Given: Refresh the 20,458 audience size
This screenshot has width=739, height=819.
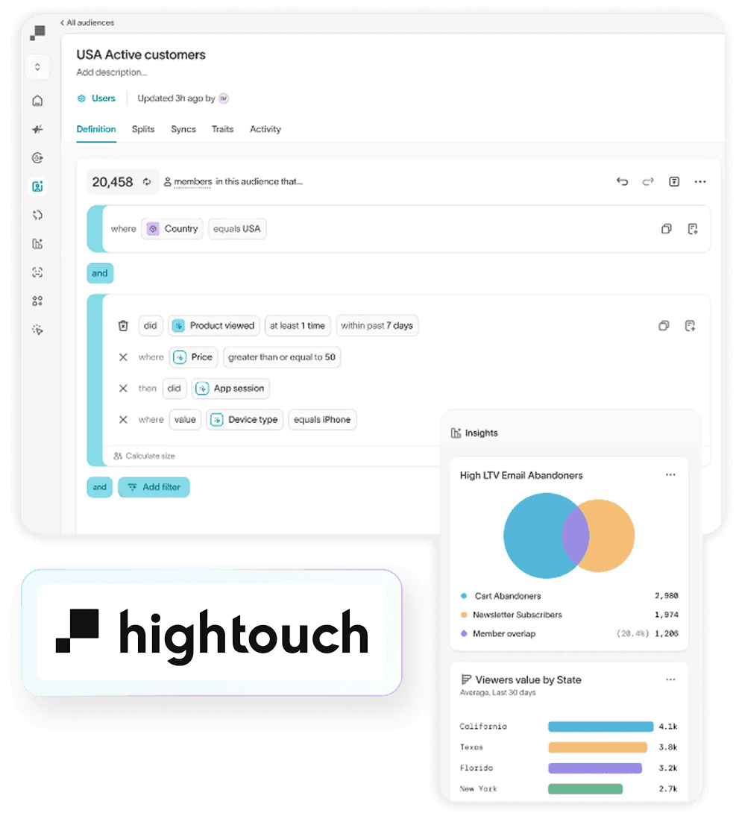Looking at the screenshot, I should [147, 182].
